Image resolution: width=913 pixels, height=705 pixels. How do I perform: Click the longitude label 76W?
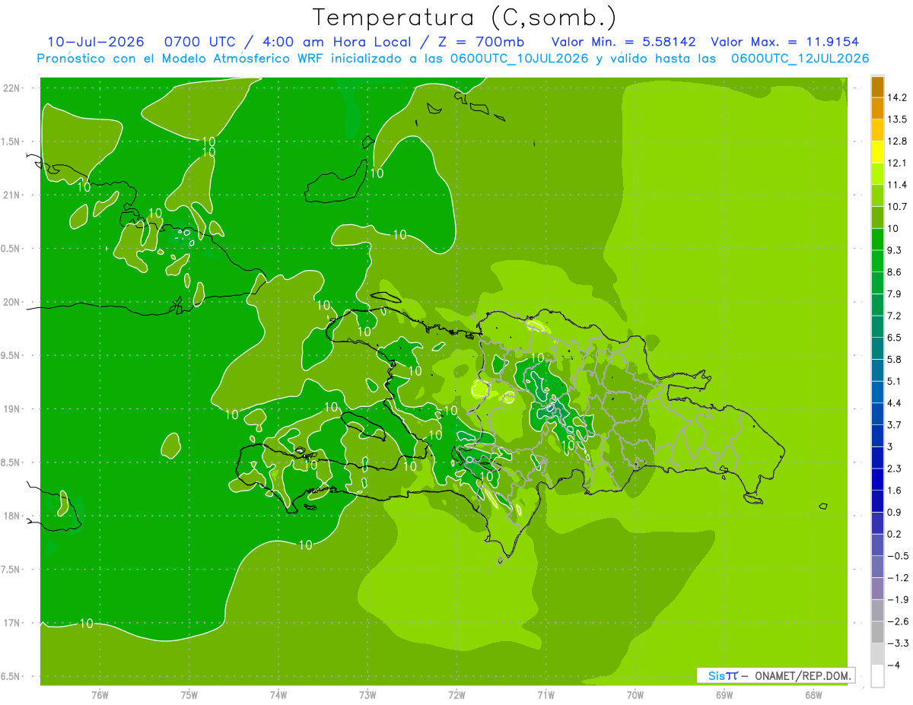click(x=100, y=695)
